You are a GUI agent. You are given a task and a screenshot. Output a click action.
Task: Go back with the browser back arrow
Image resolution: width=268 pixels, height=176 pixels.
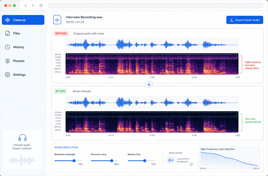click(26, 5)
